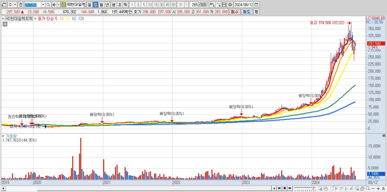Viewport: 387px width, 192px height.
Task: Switch to minute 분 period
Action: (x=113, y=5)
